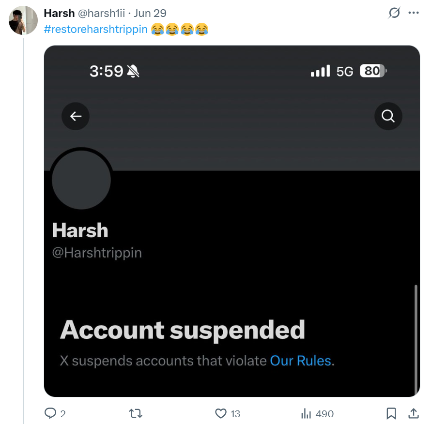Screen dimensions: 432x424
Task: Open the three-dot more options menu
Action: [414, 13]
